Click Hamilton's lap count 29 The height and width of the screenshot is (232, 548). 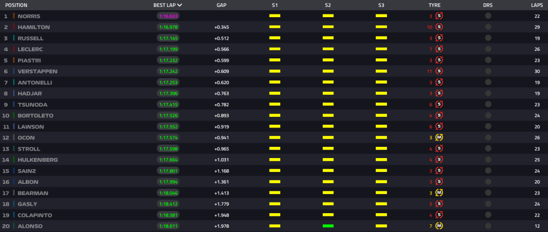(x=536, y=27)
